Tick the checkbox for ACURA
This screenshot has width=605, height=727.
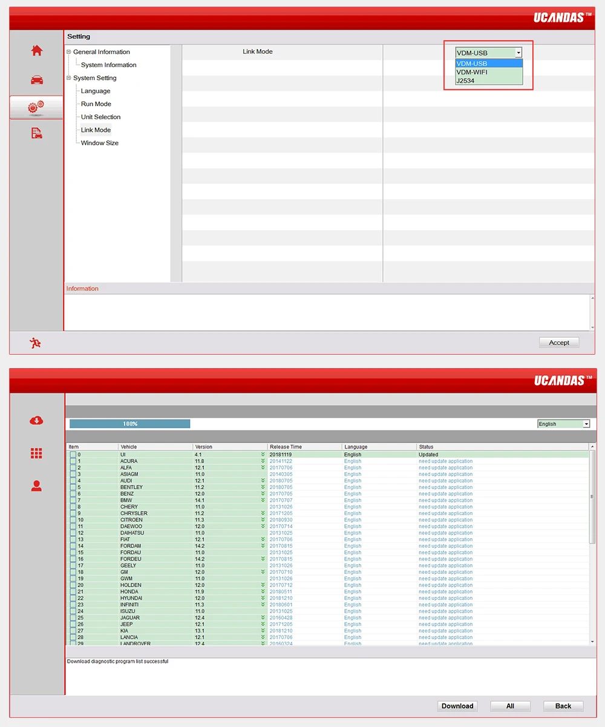pyautogui.click(x=73, y=461)
